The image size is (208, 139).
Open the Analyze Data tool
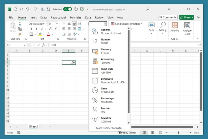tap(187, 28)
